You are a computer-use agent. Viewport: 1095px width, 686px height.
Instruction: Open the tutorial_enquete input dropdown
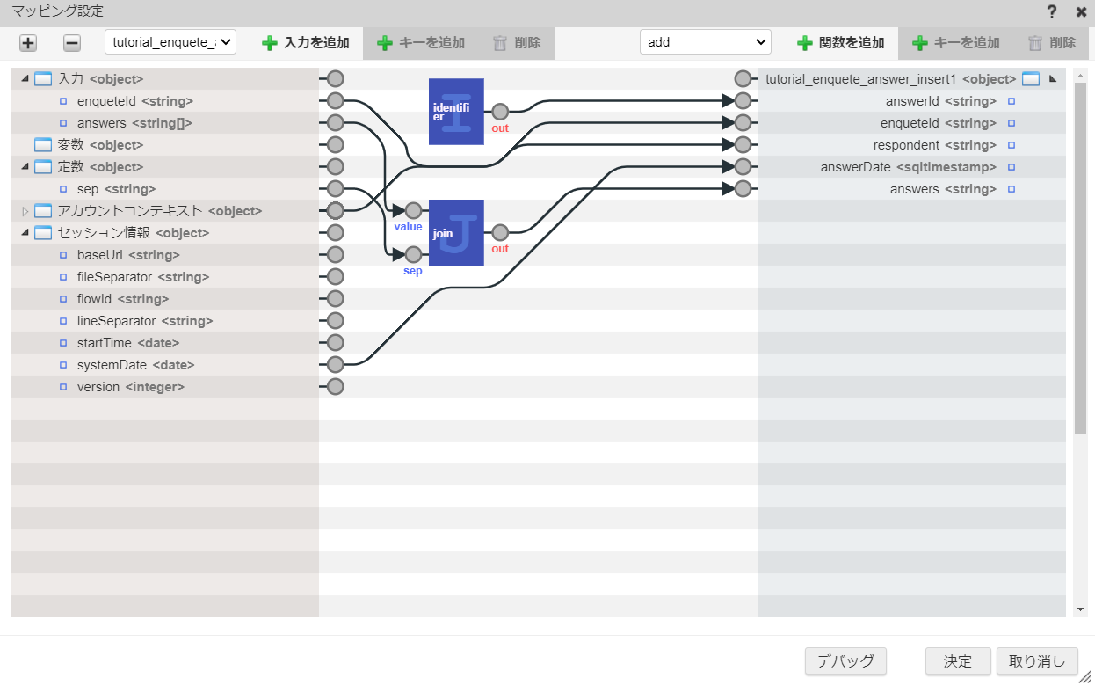click(170, 42)
